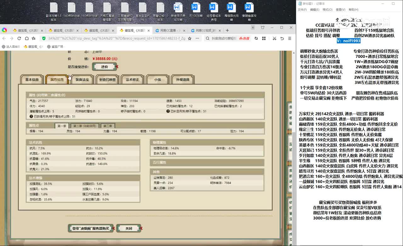Open the 小孩 tab

coord(157,80)
